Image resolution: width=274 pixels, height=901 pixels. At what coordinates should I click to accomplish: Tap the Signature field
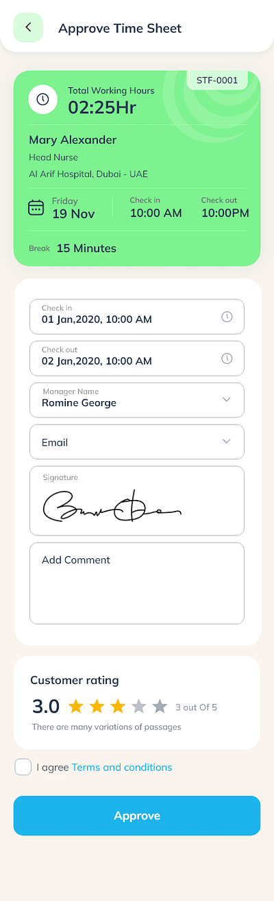tap(137, 501)
